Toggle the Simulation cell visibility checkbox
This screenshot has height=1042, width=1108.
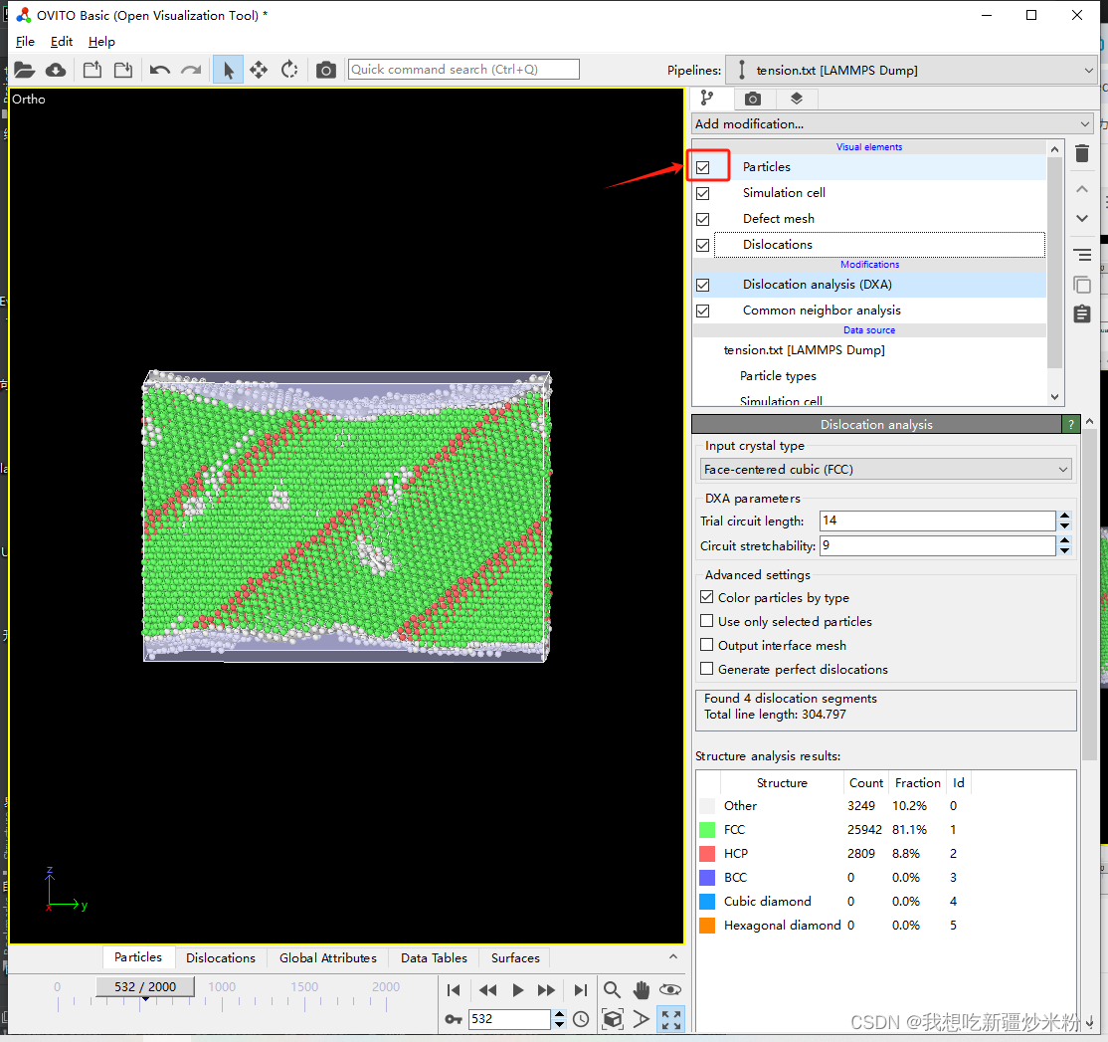pyautogui.click(x=702, y=193)
